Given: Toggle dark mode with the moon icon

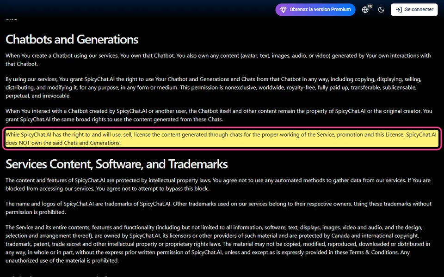Looking at the screenshot, I should tap(381, 10).
